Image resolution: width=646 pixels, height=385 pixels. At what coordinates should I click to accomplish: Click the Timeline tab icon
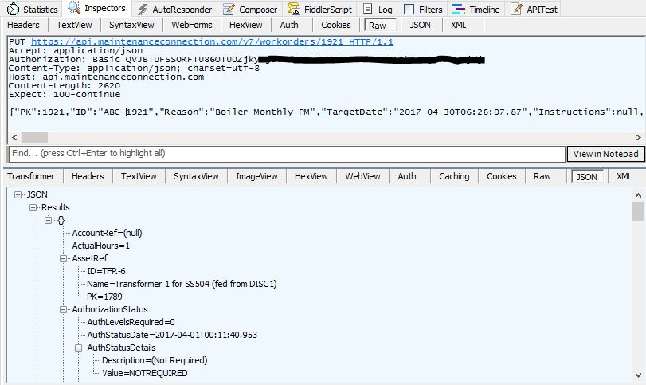click(459, 10)
